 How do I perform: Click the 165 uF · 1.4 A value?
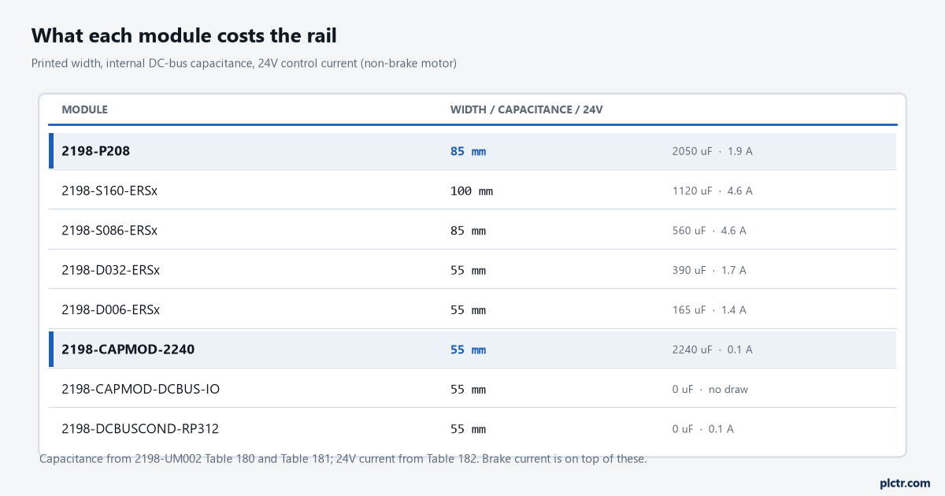click(x=710, y=310)
